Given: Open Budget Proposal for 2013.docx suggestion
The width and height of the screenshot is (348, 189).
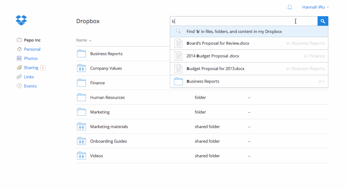Looking at the screenshot, I should tap(249, 68).
